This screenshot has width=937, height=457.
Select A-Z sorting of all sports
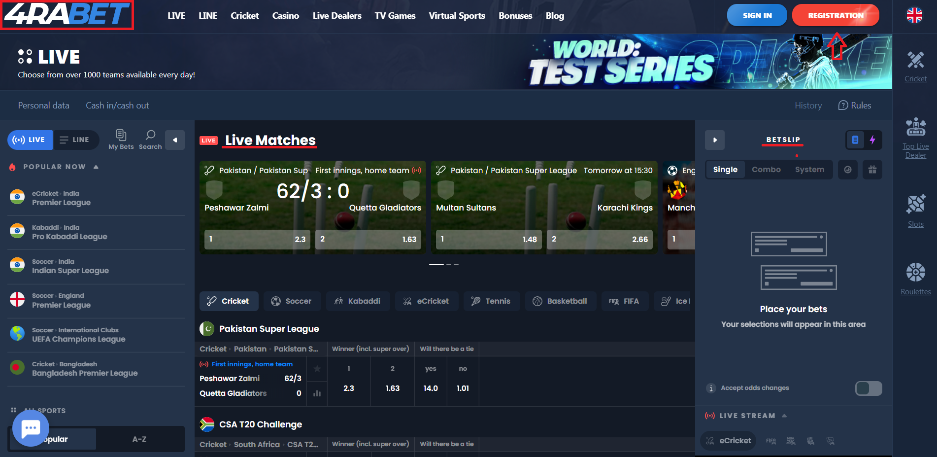coord(139,439)
